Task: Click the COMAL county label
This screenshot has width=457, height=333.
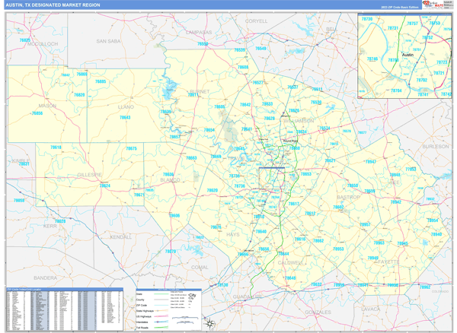Action: coord(200,268)
